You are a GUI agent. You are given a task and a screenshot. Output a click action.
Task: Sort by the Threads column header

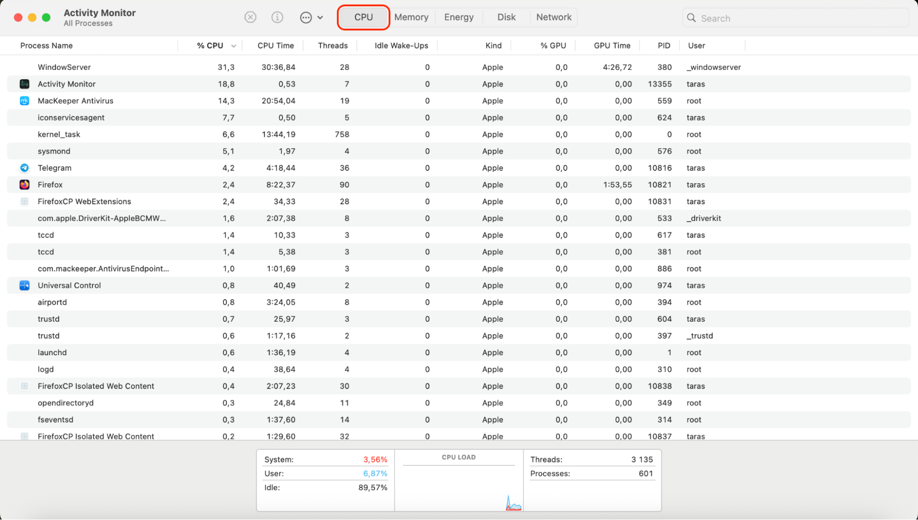pos(332,45)
